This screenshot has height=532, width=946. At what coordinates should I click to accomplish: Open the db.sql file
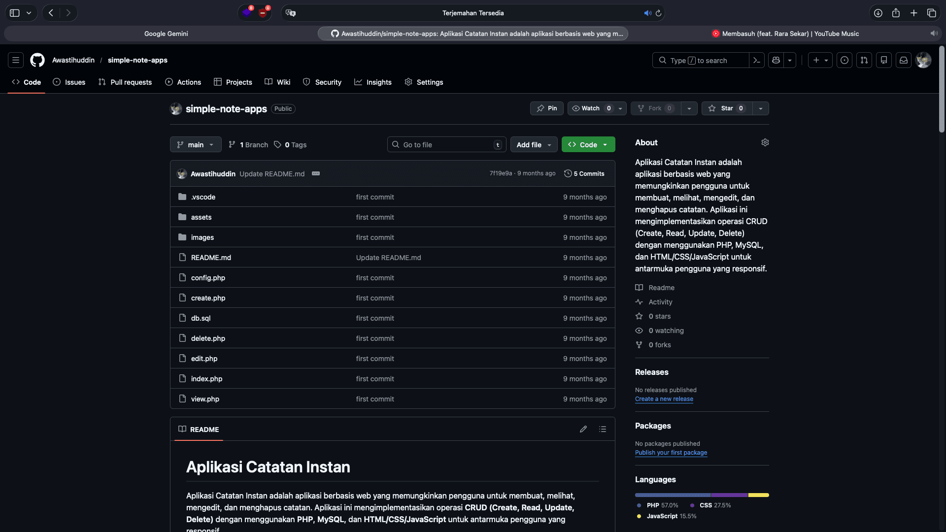[x=201, y=318]
